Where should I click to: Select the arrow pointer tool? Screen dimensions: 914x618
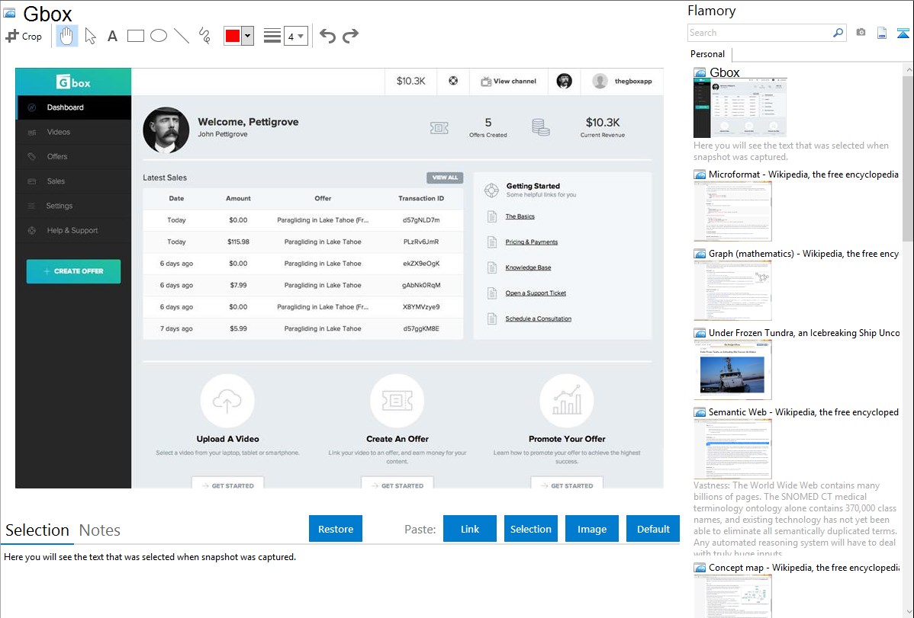[x=90, y=36]
